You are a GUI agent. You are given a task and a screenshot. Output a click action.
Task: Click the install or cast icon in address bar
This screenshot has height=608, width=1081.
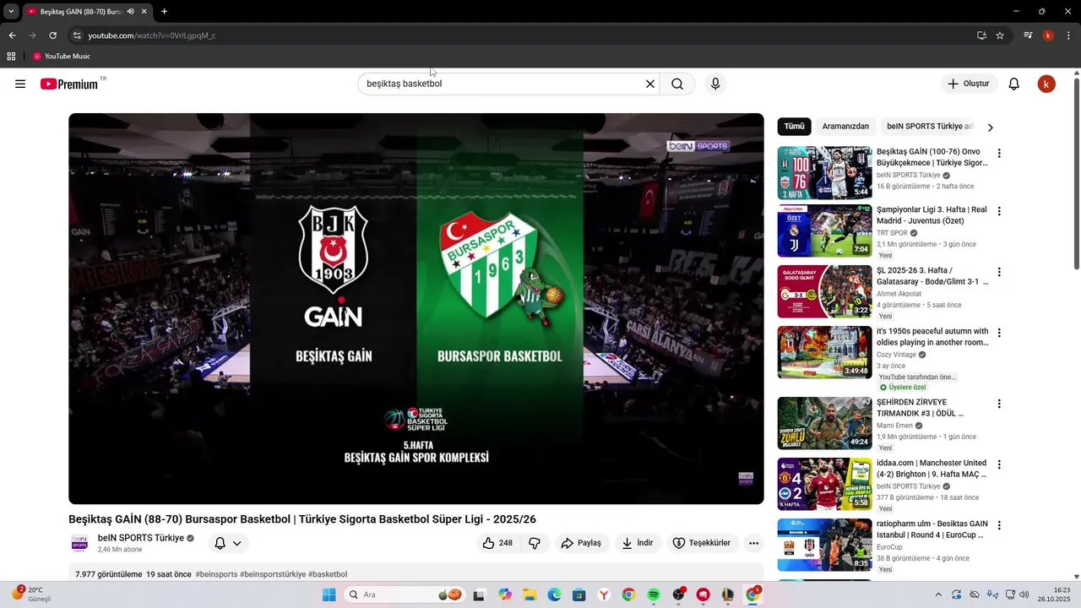coord(981,35)
